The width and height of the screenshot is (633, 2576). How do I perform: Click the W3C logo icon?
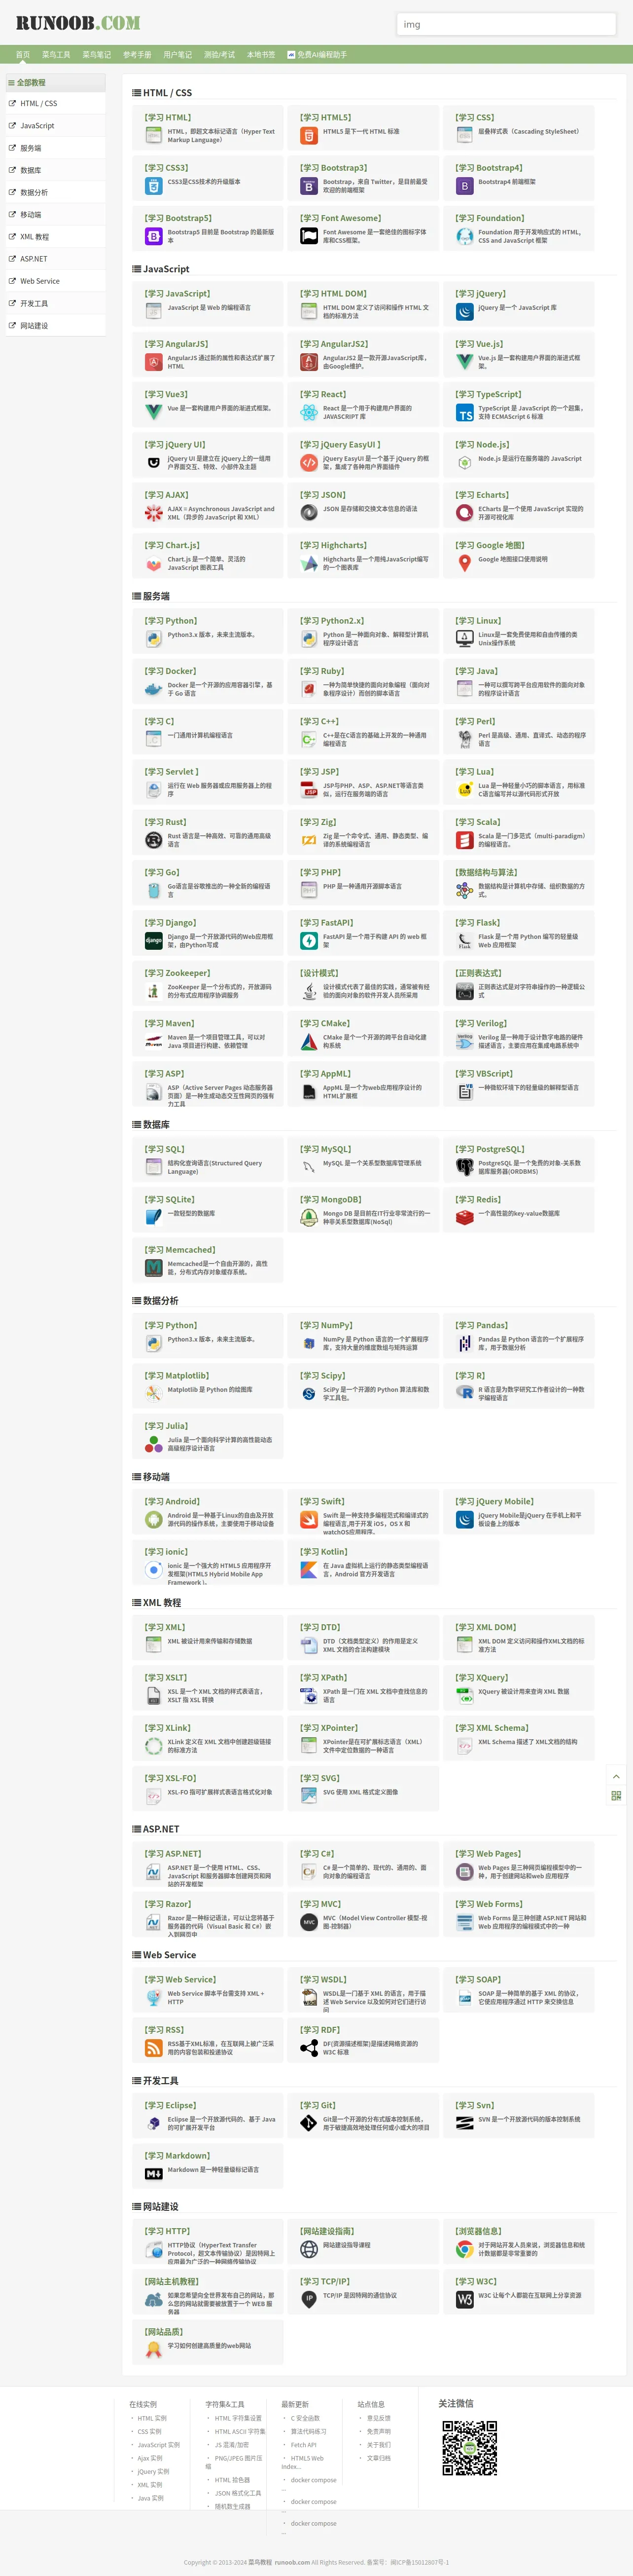click(x=464, y=2300)
